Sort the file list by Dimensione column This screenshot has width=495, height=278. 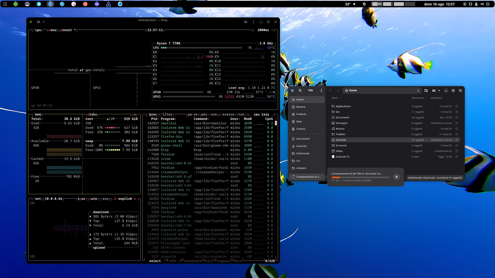point(418,98)
